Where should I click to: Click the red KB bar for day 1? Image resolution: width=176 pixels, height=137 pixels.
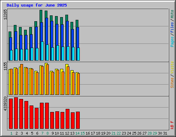(x=11, y=114)
